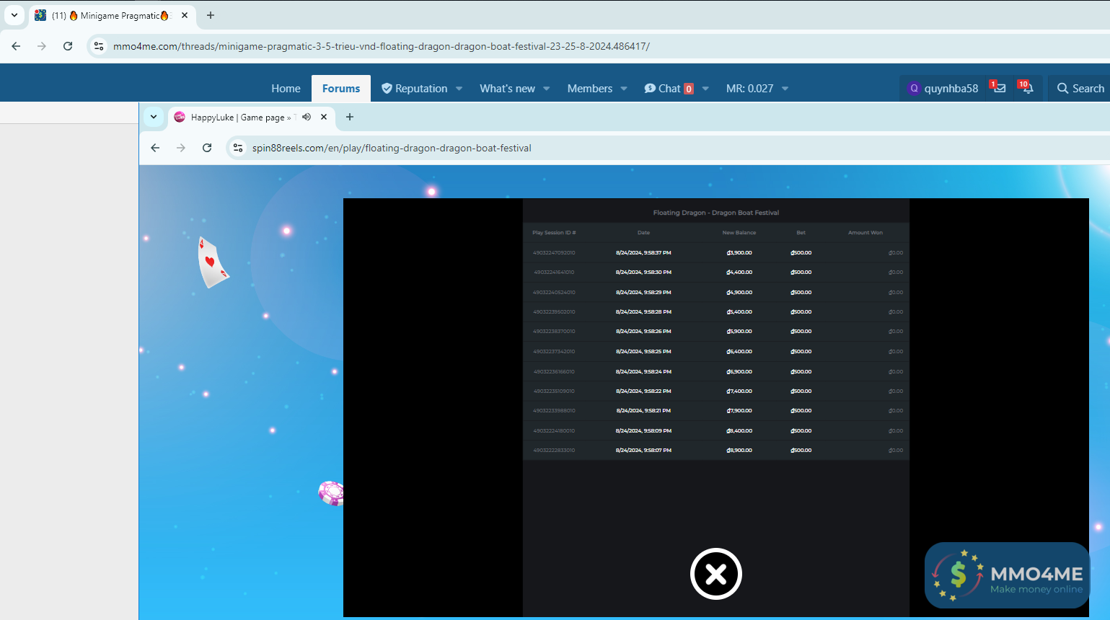Select the Forums nav tab
This screenshot has height=620, width=1110.
point(341,88)
